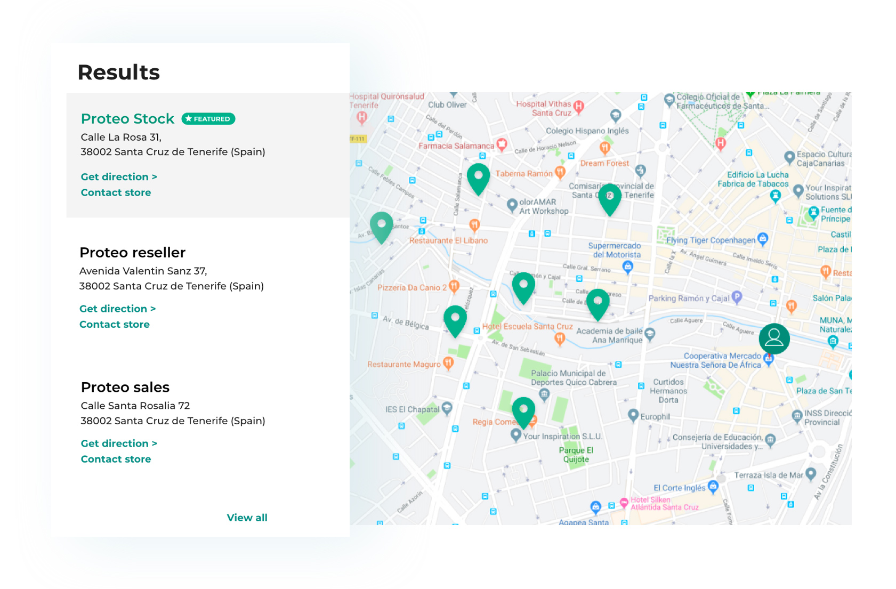Get direction to Proteo sales
896x589 pixels.
point(119,443)
